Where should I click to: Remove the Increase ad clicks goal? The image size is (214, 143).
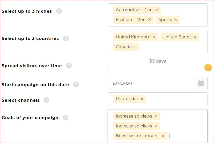pos(156,126)
